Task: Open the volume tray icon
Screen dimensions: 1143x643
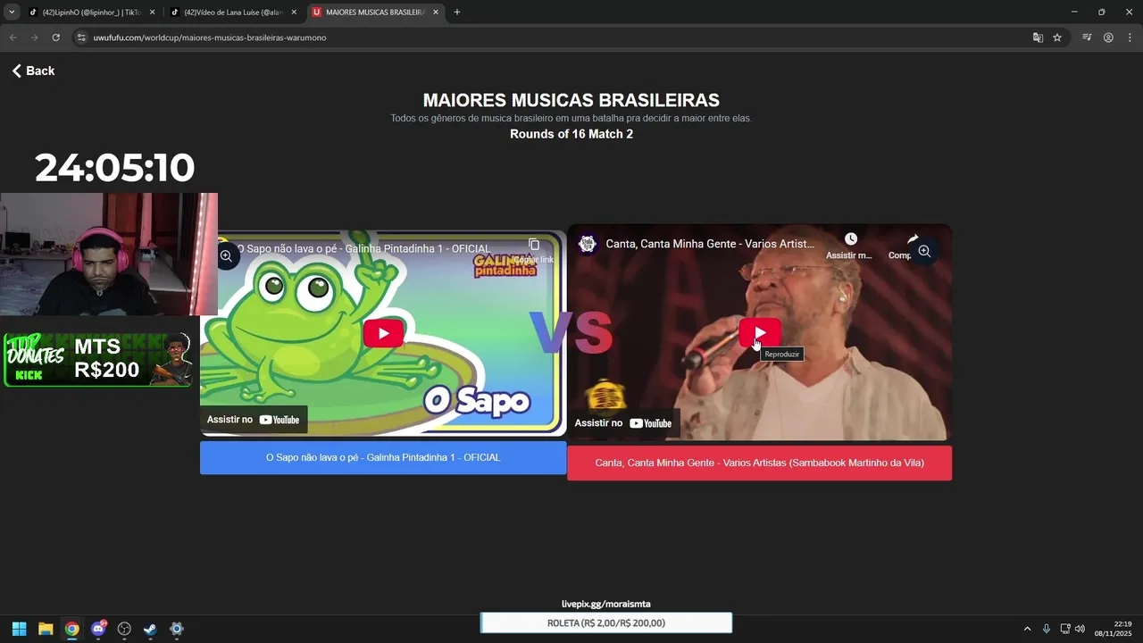Action: click(1080, 629)
